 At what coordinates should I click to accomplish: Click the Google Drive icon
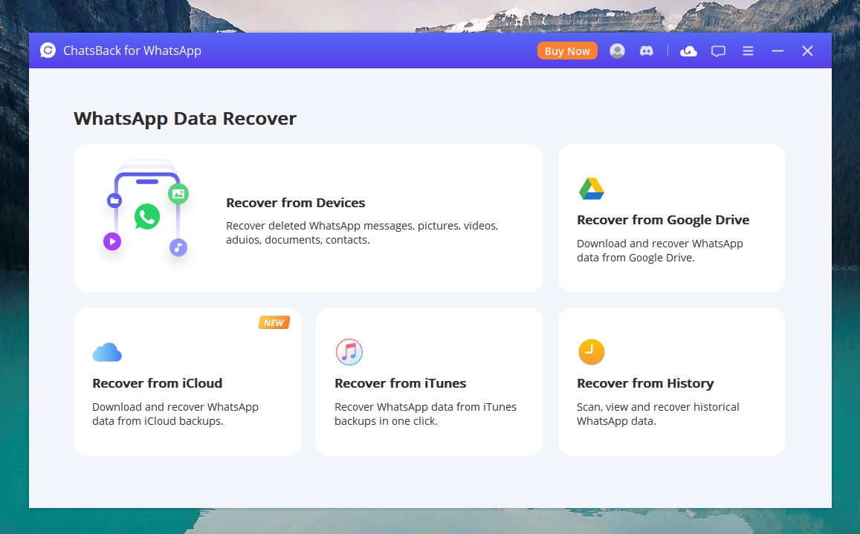[x=591, y=189]
